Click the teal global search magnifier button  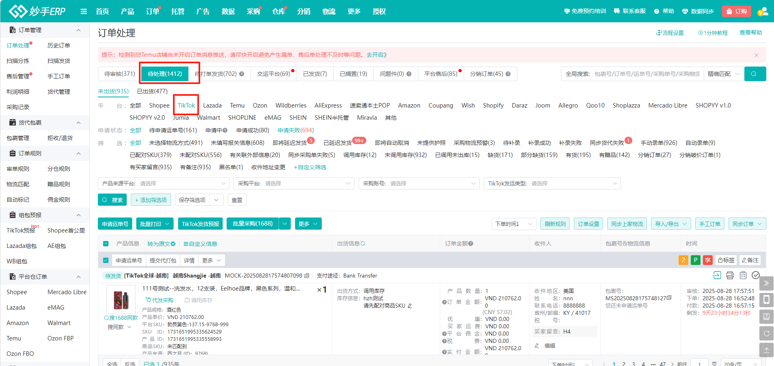755,74
